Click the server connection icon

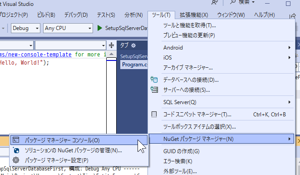point(154,90)
